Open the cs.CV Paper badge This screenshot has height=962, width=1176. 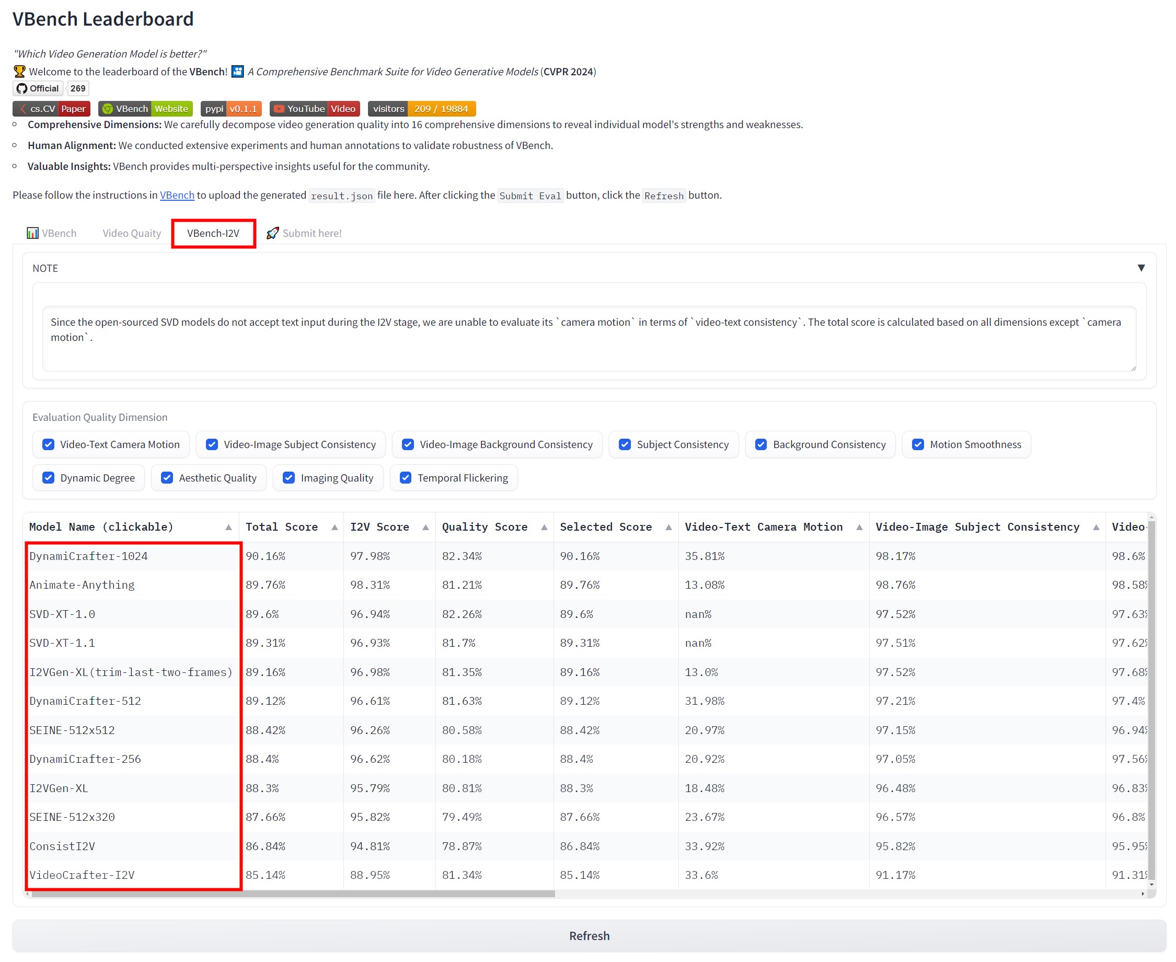[52, 109]
